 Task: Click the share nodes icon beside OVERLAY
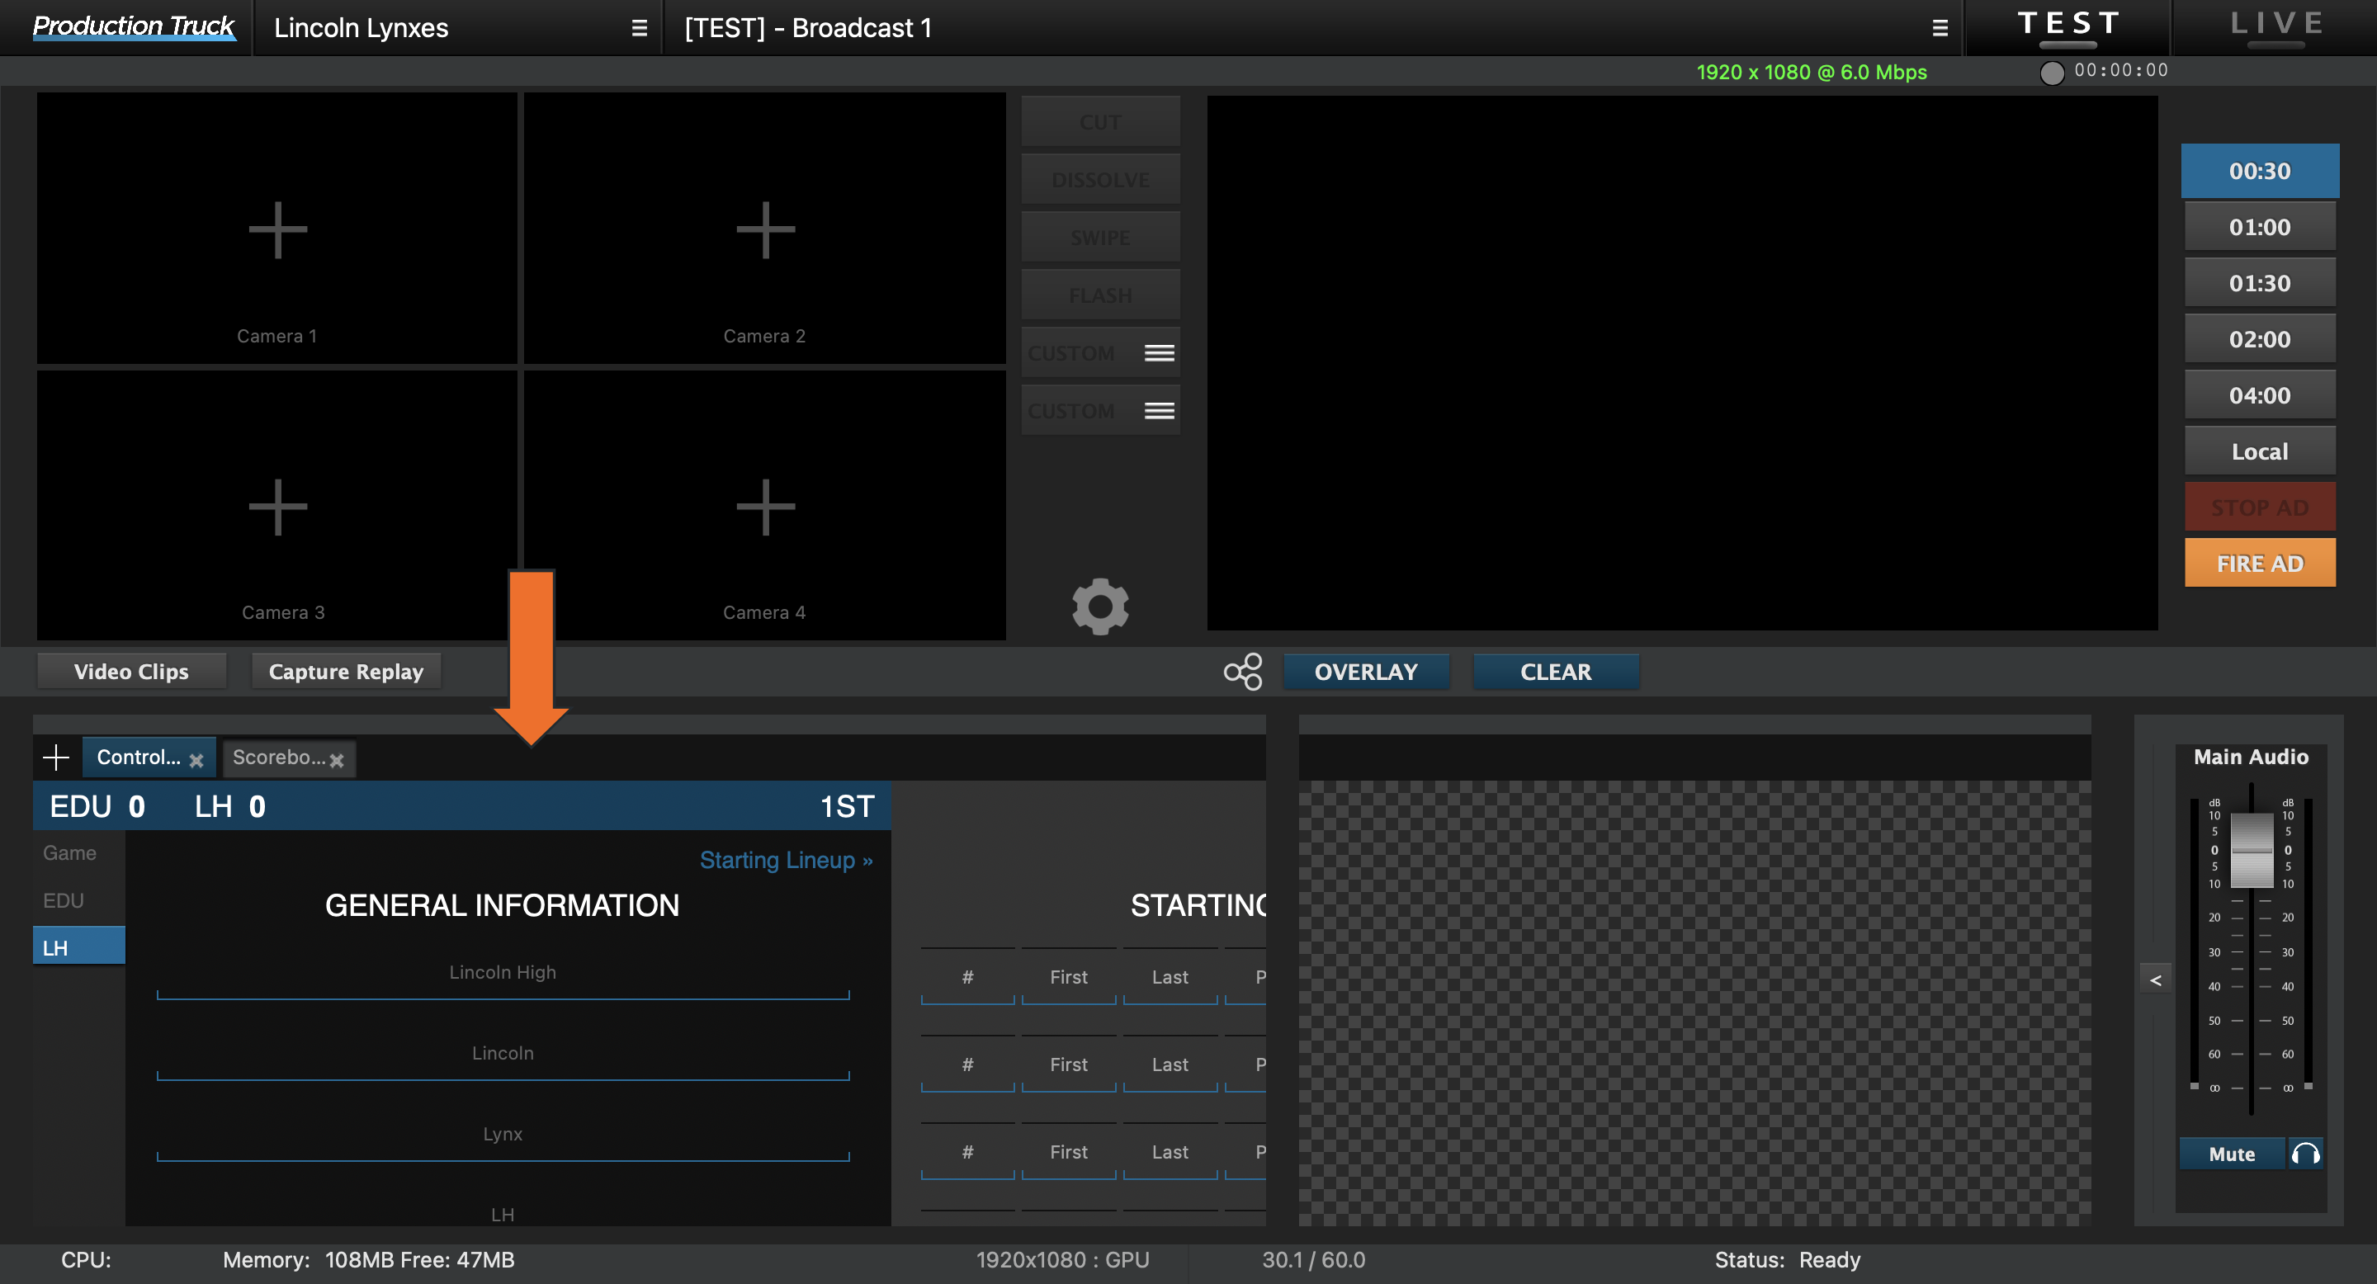point(1243,672)
